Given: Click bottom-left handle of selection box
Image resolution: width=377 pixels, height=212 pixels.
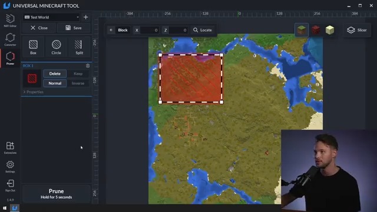Looking at the screenshot, I should click(x=160, y=102).
